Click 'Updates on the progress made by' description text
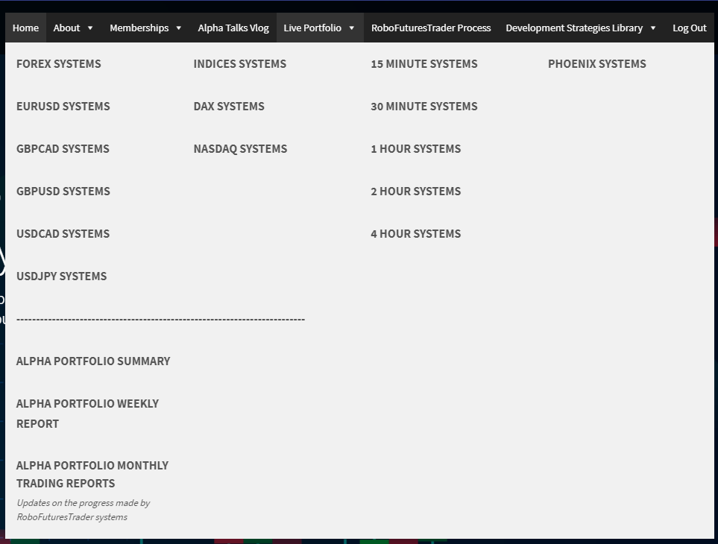Image resolution: width=718 pixels, height=544 pixels. 84,503
